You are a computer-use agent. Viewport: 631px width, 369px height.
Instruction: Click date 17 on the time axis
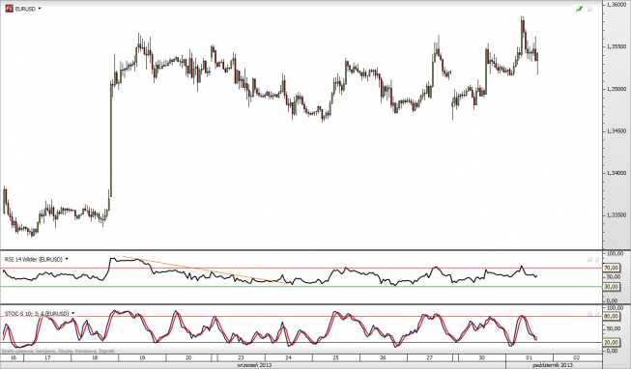pyautogui.click(x=47, y=357)
